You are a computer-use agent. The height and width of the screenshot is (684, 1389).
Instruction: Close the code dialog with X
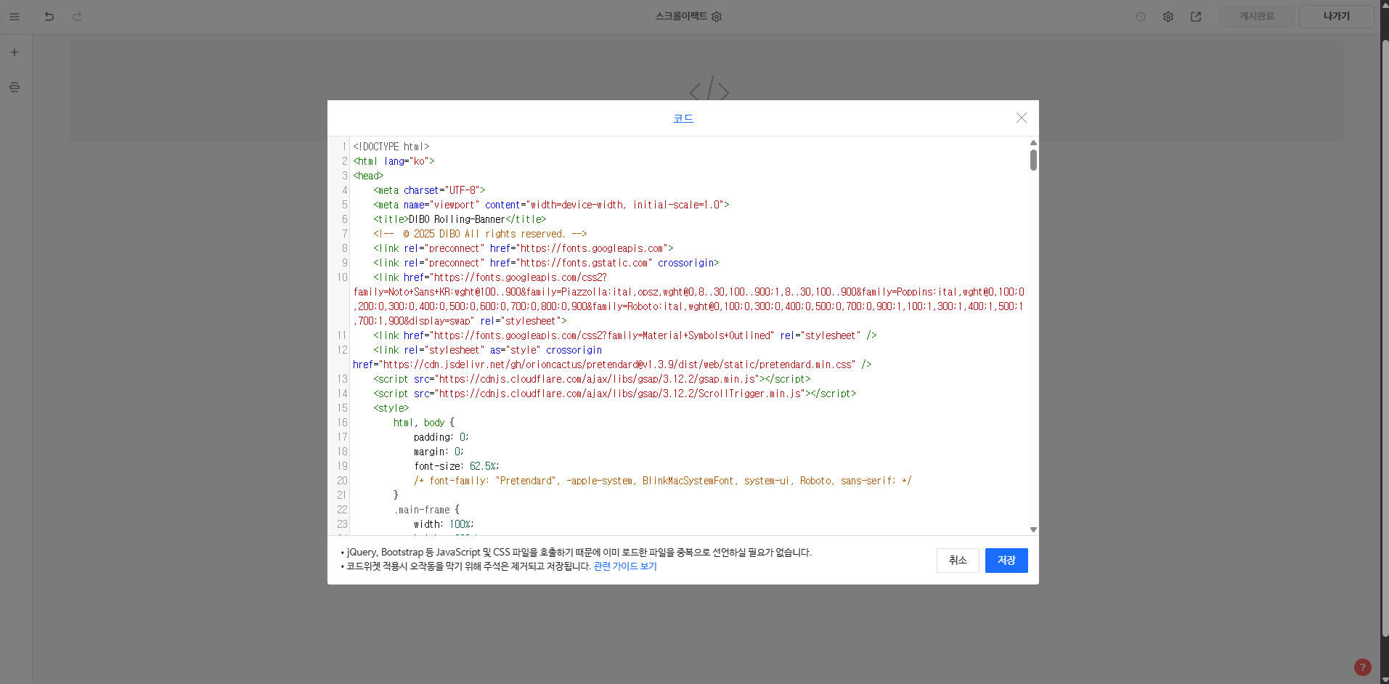click(1022, 118)
